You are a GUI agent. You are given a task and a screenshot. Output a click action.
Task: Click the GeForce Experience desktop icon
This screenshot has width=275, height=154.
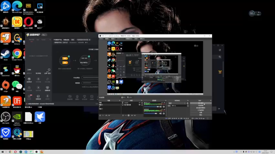point(17,118)
